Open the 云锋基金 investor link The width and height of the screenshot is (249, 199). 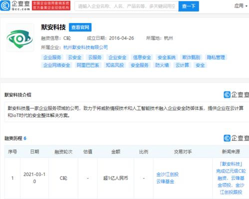165,181
